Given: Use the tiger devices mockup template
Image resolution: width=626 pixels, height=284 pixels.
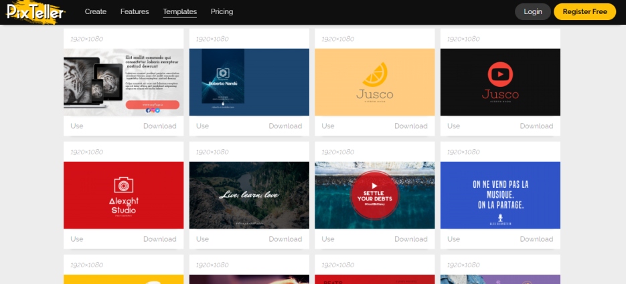Looking at the screenshot, I should [77, 126].
